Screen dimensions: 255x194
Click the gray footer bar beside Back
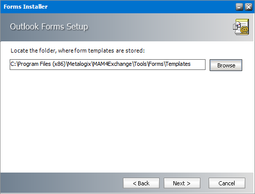[61, 183]
